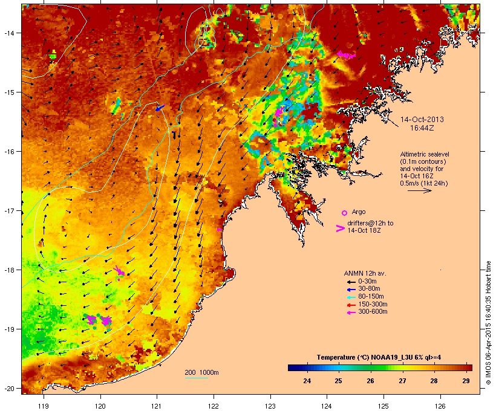Click the '200 1000m' contour label
This screenshot has height=411, width=496.
coord(201,372)
